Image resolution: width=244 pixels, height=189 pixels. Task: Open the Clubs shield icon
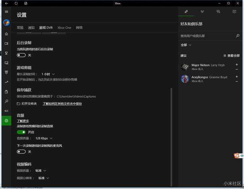[x=6, y=73]
